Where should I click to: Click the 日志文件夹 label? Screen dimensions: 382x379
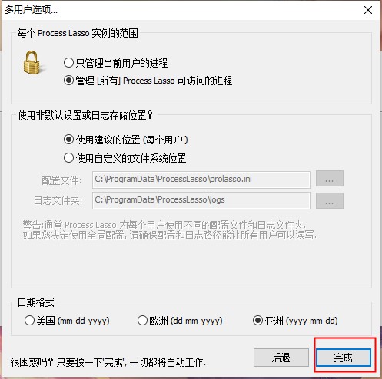tap(58, 200)
